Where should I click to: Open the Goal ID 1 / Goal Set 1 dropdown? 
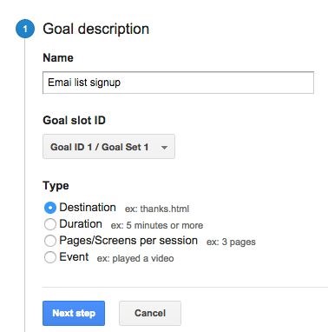[108, 147]
